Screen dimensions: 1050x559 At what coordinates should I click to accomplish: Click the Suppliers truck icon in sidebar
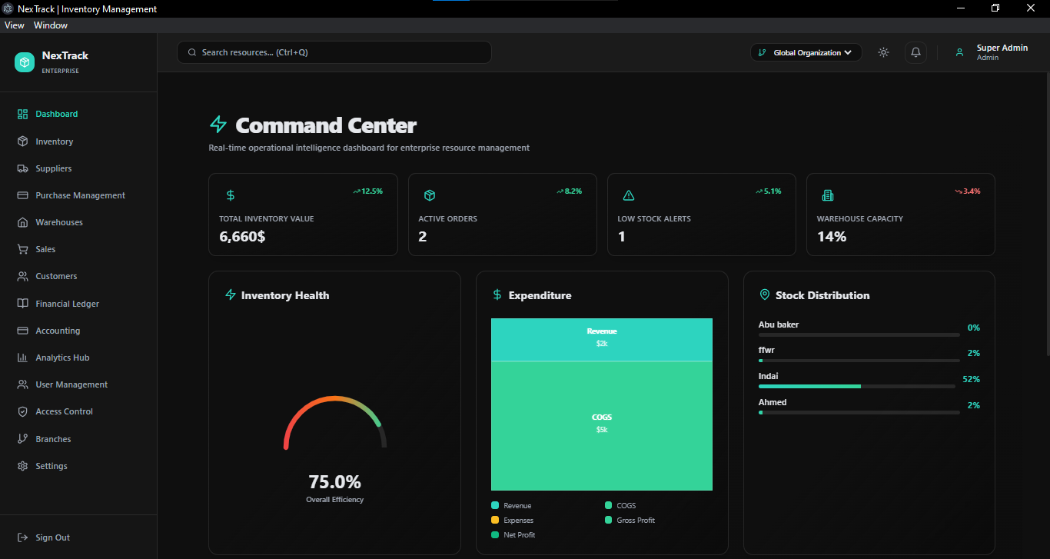(x=22, y=168)
